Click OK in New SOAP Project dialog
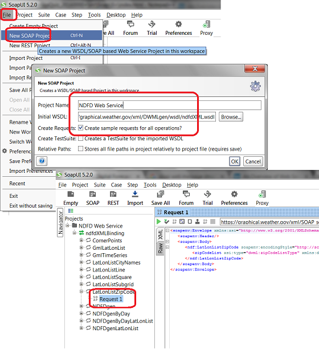Image resolution: width=319 pixels, height=349 pixels. [235, 161]
